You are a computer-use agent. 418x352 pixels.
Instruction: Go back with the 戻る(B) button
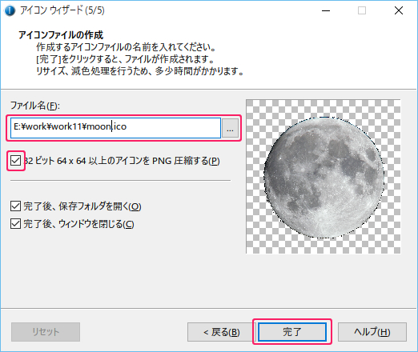coord(221,332)
